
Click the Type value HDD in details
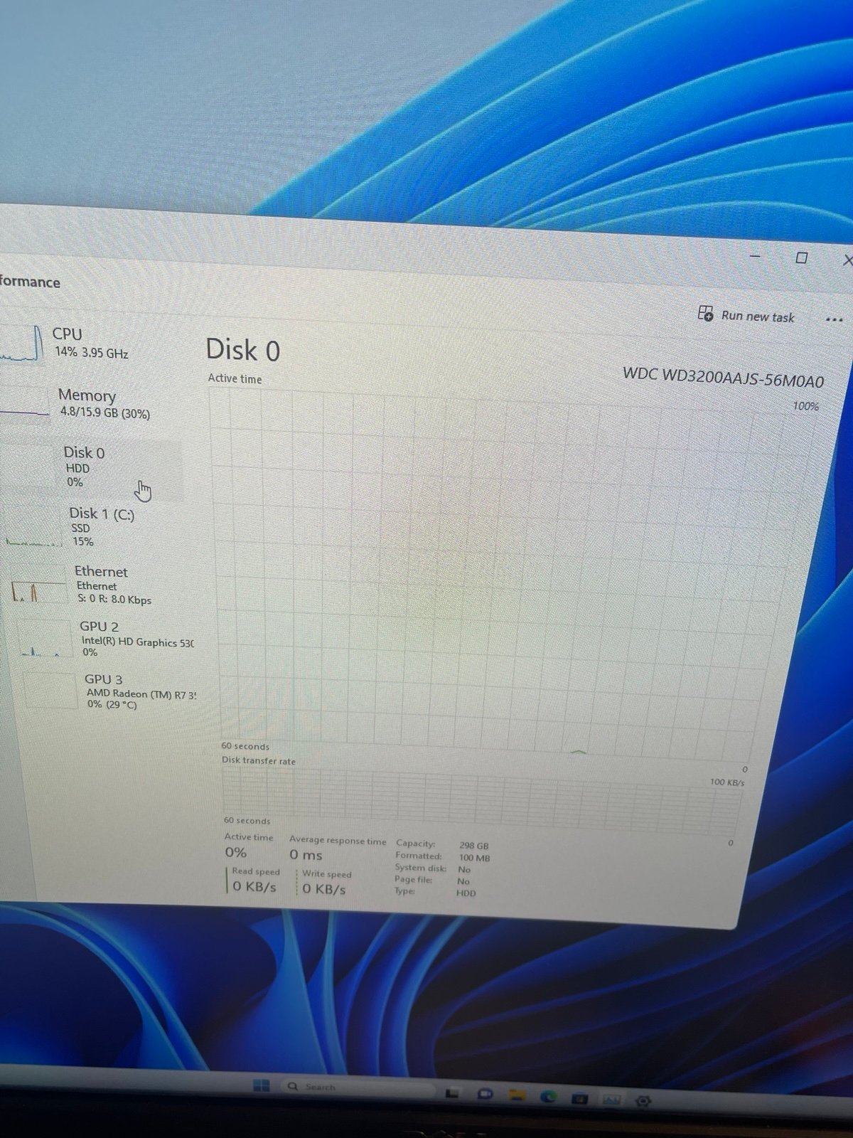click(466, 893)
